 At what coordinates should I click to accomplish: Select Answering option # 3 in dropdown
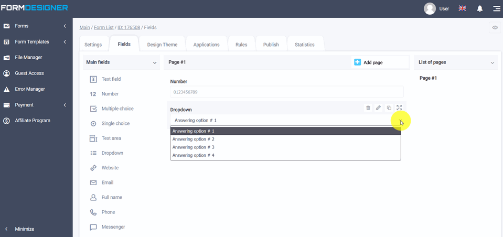click(193, 147)
